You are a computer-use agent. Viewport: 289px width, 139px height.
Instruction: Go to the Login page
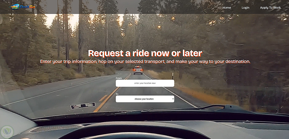[245, 7]
